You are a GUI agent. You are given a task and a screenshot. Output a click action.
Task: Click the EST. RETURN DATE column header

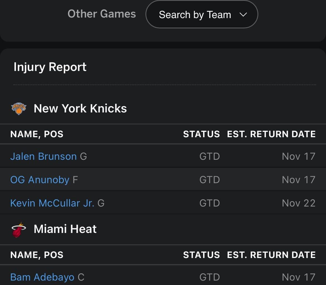click(271, 134)
